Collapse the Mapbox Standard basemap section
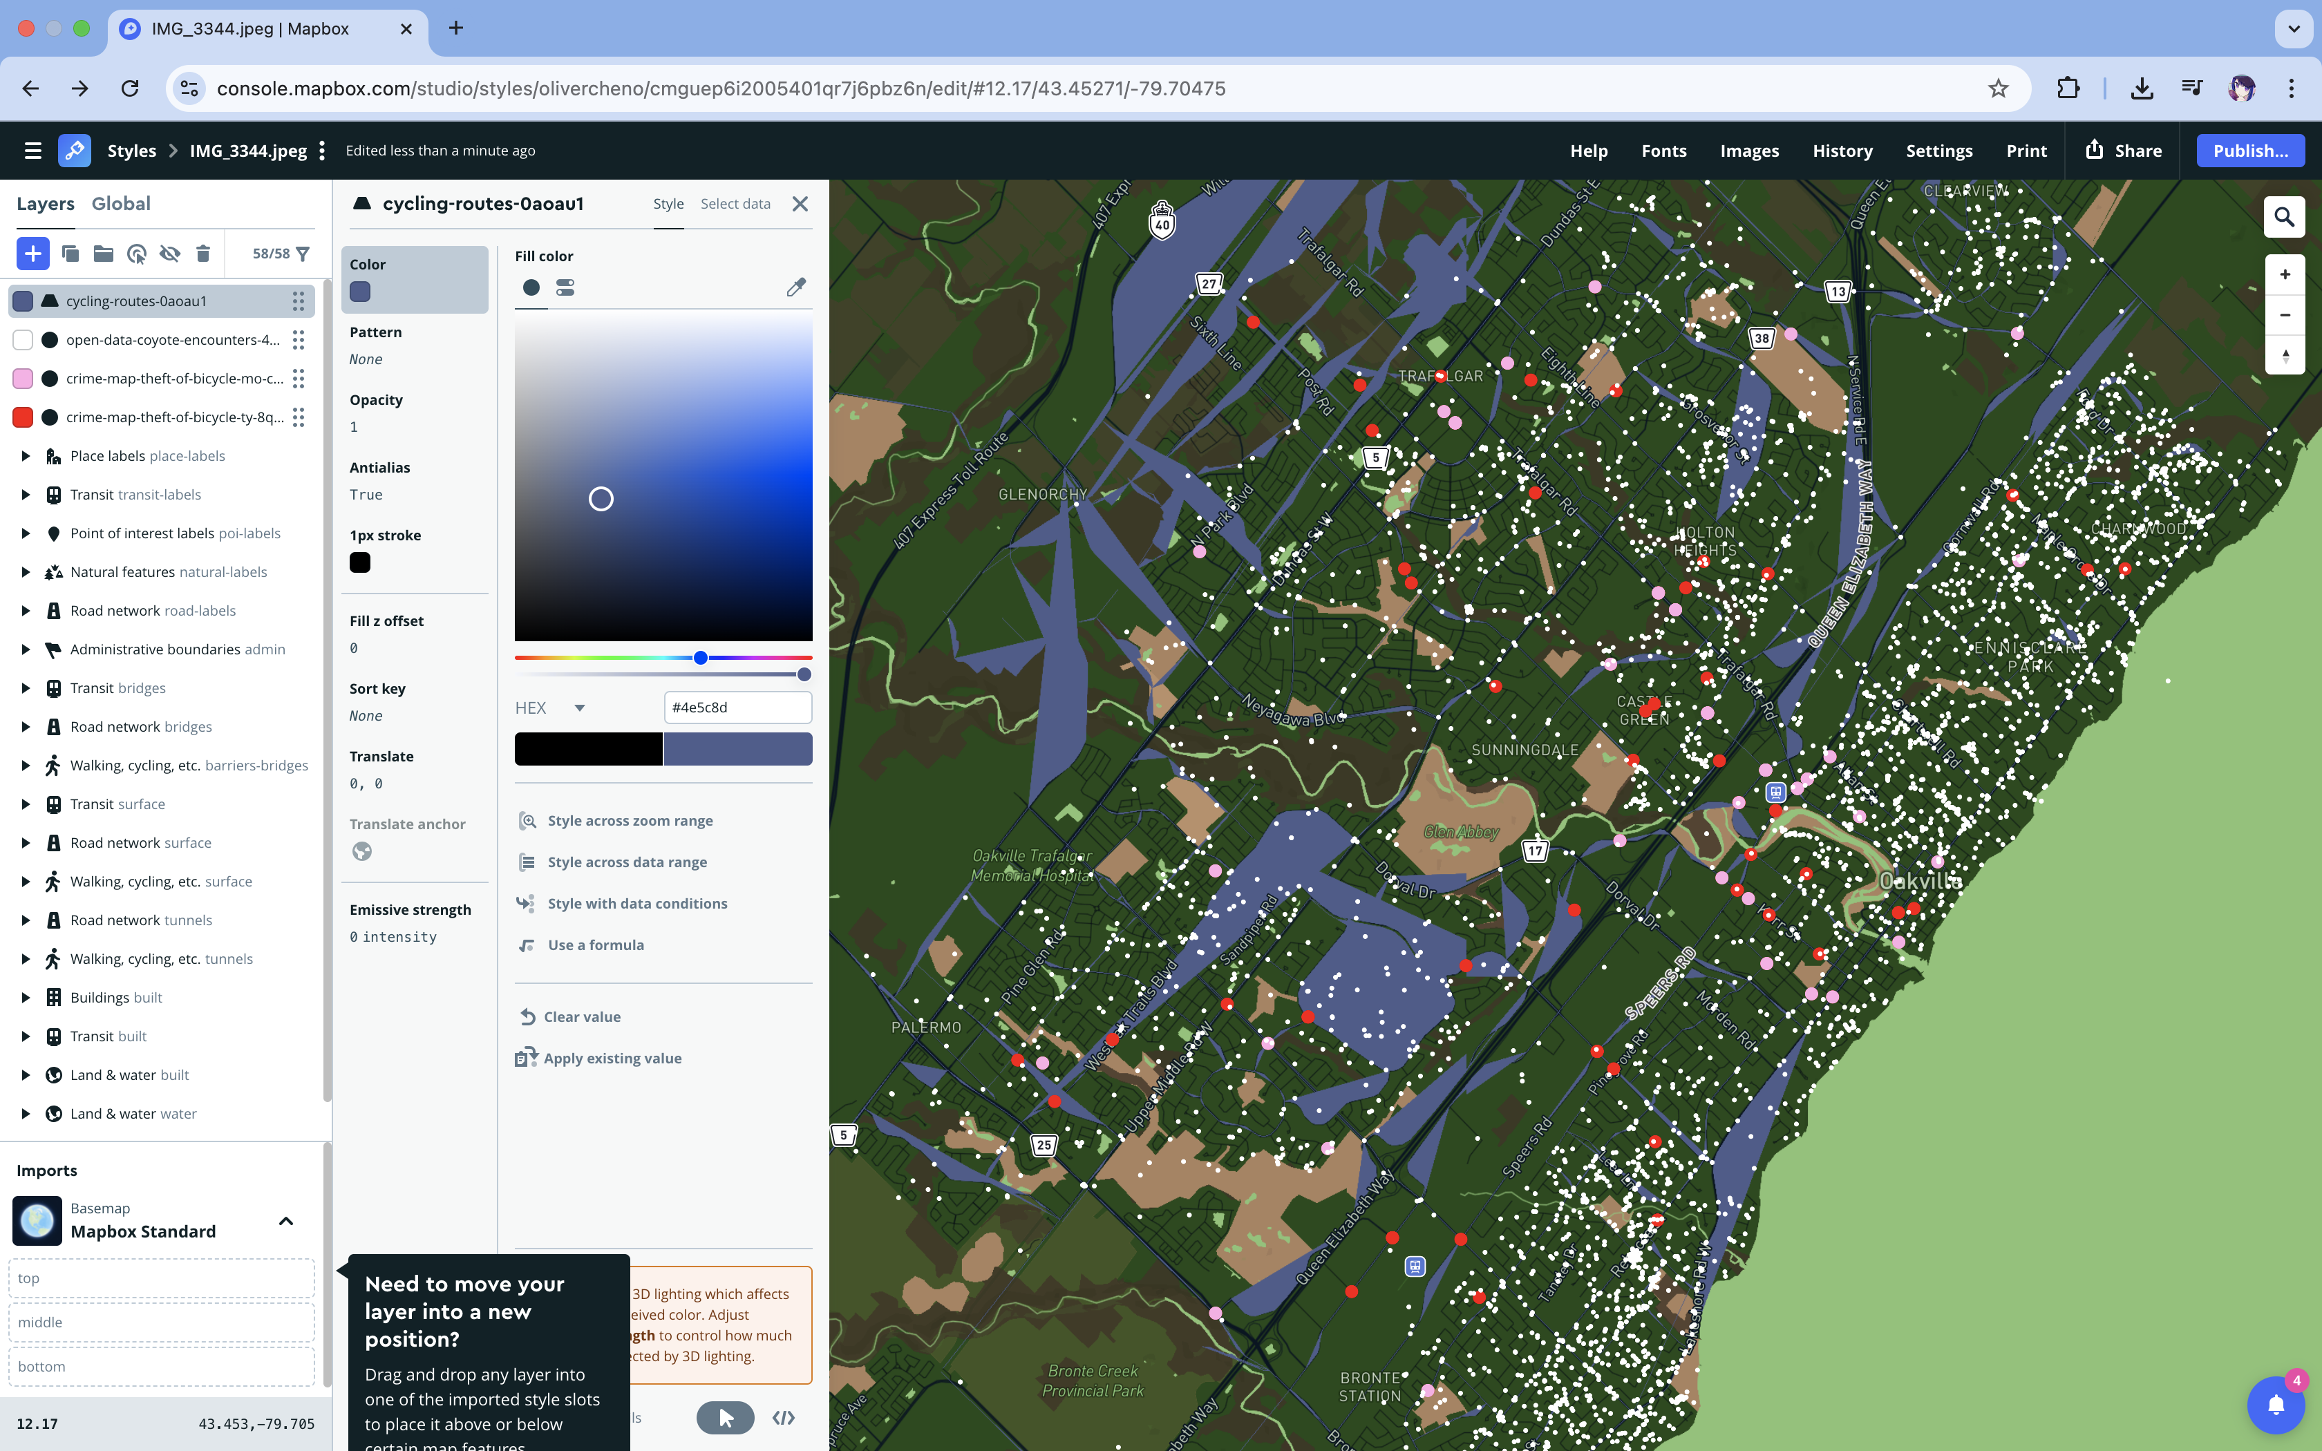Image resolution: width=2322 pixels, height=1451 pixels. 286,1221
